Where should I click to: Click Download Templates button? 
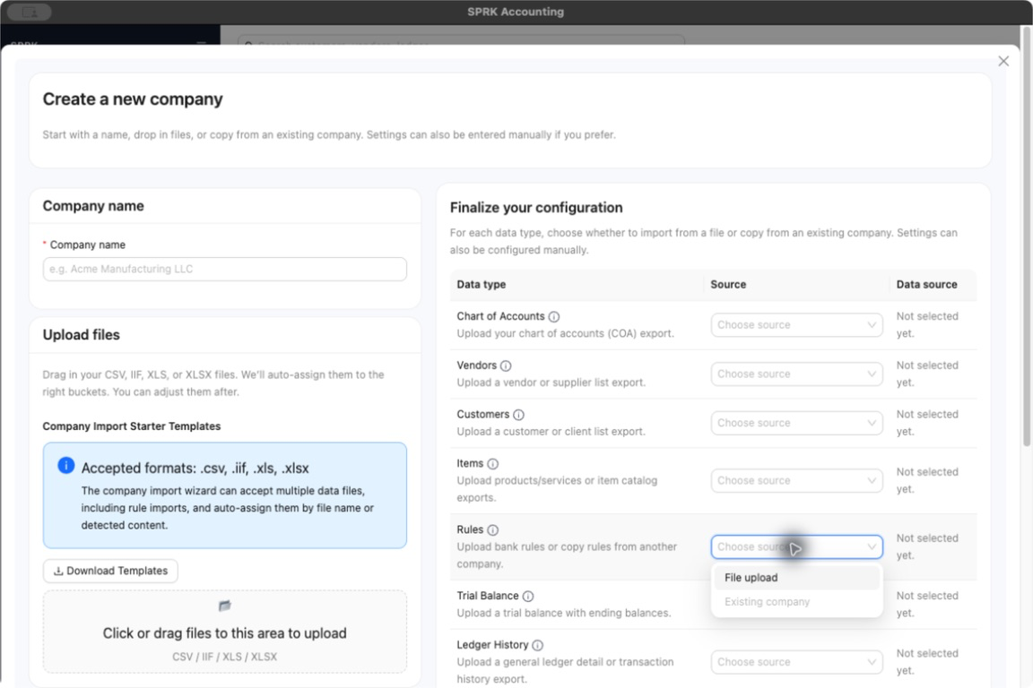tap(110, 571)
